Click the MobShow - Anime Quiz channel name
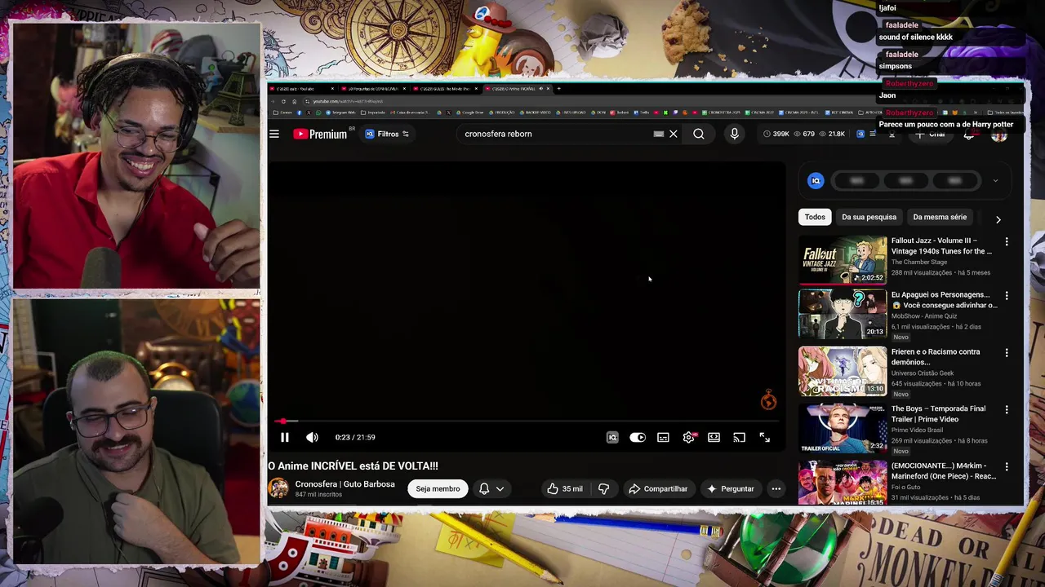The width and height of the screenshot is (1045, 587). tap(924, 316)
